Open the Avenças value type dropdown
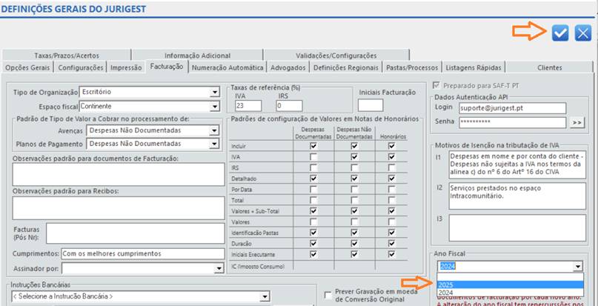The height and width of the screenshot is (306, 598). (215, 130)
